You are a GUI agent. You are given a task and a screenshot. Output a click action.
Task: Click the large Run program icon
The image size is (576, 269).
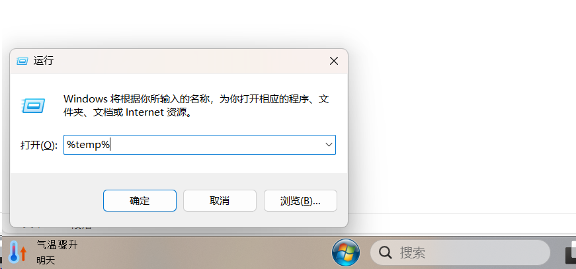coord(34,106)
